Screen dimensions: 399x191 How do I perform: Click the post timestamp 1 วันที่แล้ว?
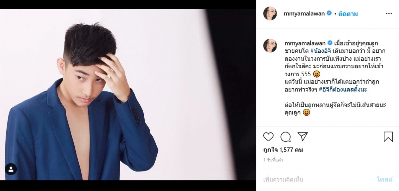click(273, 160)
